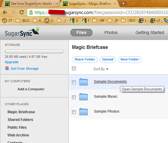Open the _B bookmarks folder
The width and height of the screenshot is (168, 143).
[113, 20]
